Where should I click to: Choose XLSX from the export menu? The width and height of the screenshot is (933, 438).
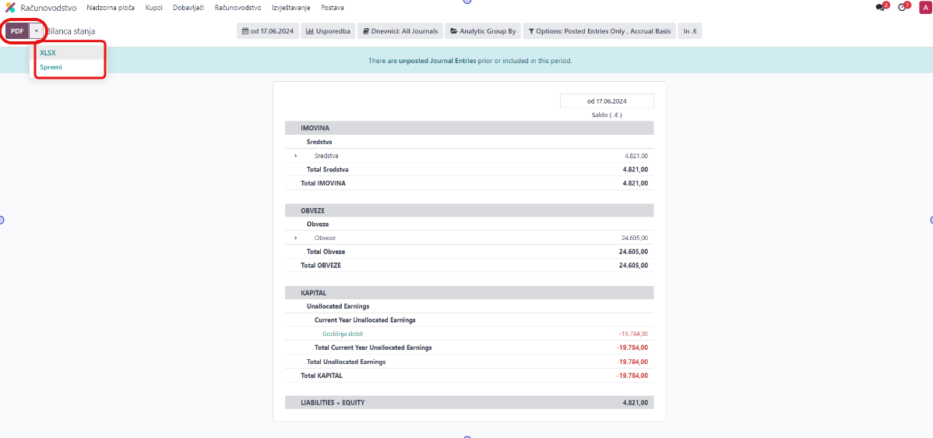(x=48, y=53)
